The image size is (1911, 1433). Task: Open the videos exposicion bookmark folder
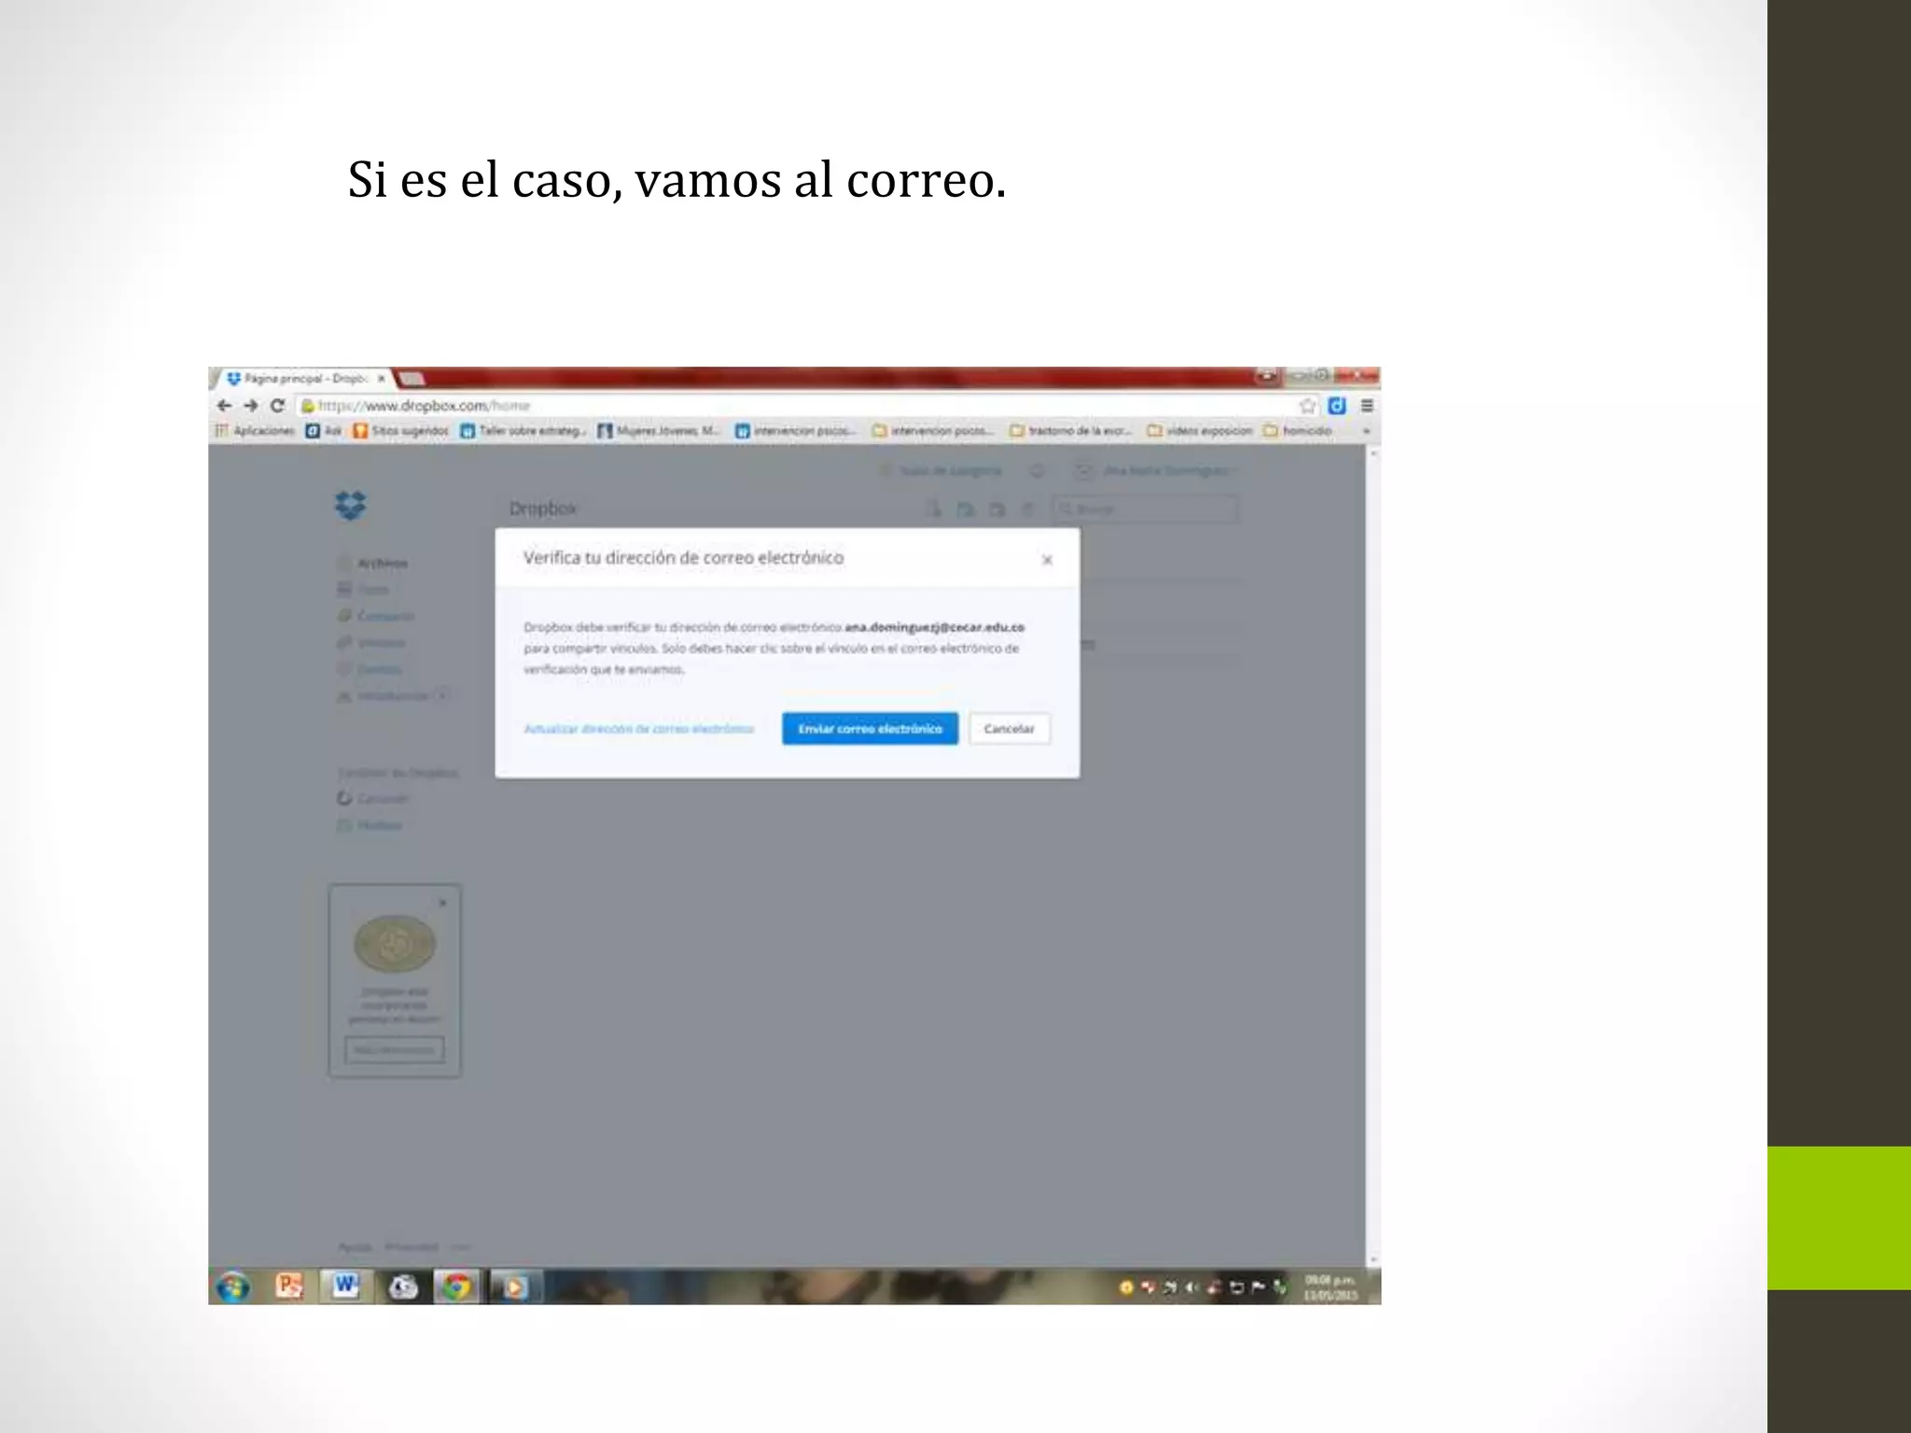pyautogui.click(x=1200, y=431)
